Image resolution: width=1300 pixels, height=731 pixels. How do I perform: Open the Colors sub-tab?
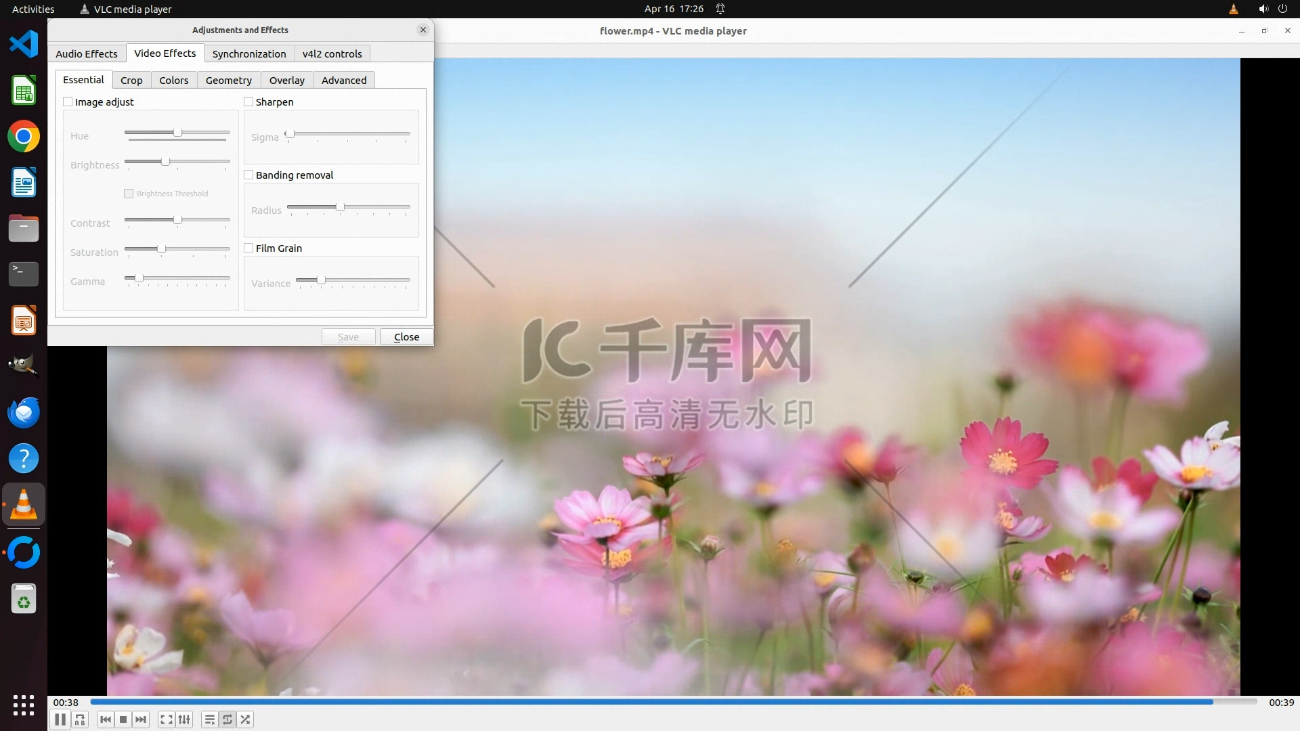click(173, 80)
